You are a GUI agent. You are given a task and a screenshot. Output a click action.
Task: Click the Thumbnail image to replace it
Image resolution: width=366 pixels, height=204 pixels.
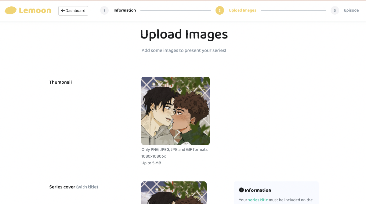(x=175, y=111)
